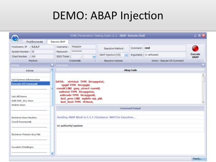Click the Arguments field with /c whoami
The height and width of the screenshot is (162, 216).
(165, 55)
